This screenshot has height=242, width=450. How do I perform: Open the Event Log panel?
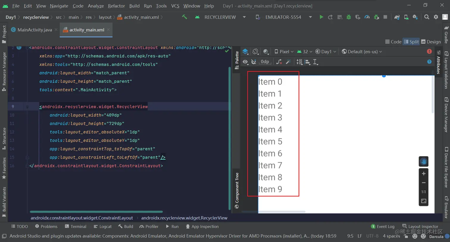(x=383, y=227)
